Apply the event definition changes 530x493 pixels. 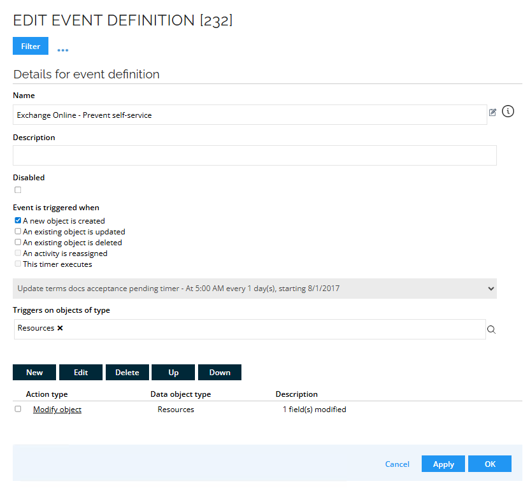[443, 464]
